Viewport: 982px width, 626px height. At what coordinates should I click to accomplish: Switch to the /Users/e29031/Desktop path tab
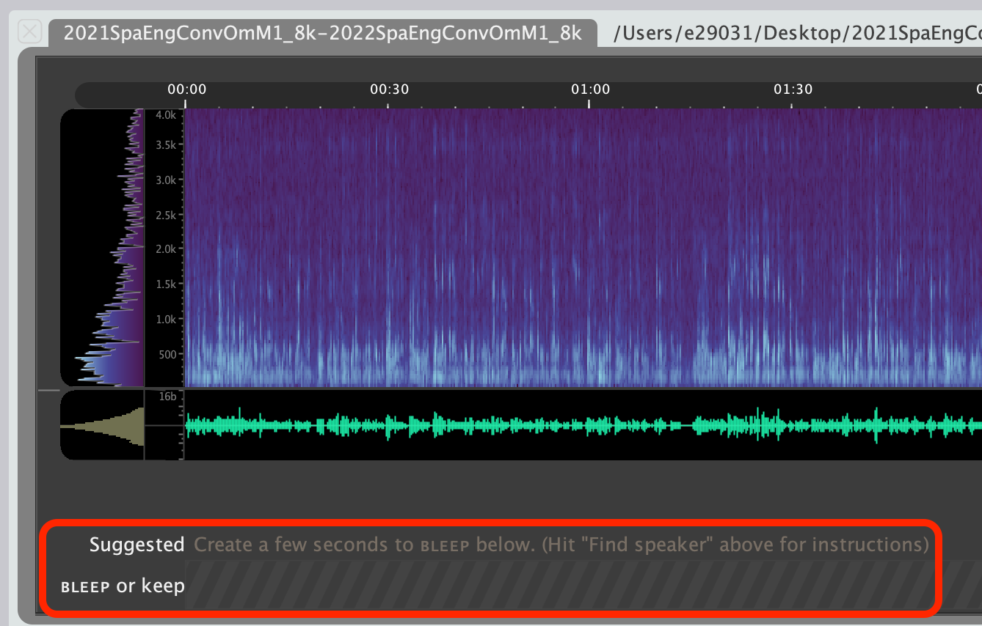coord(796,33)
